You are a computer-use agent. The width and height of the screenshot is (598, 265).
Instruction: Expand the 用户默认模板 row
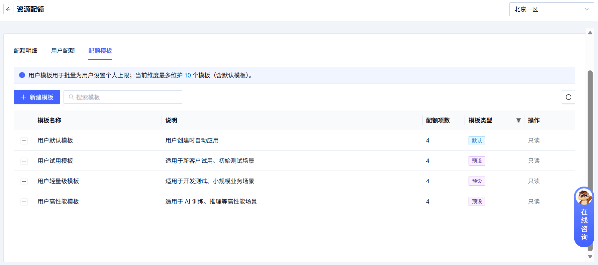[x=24, y=141]
